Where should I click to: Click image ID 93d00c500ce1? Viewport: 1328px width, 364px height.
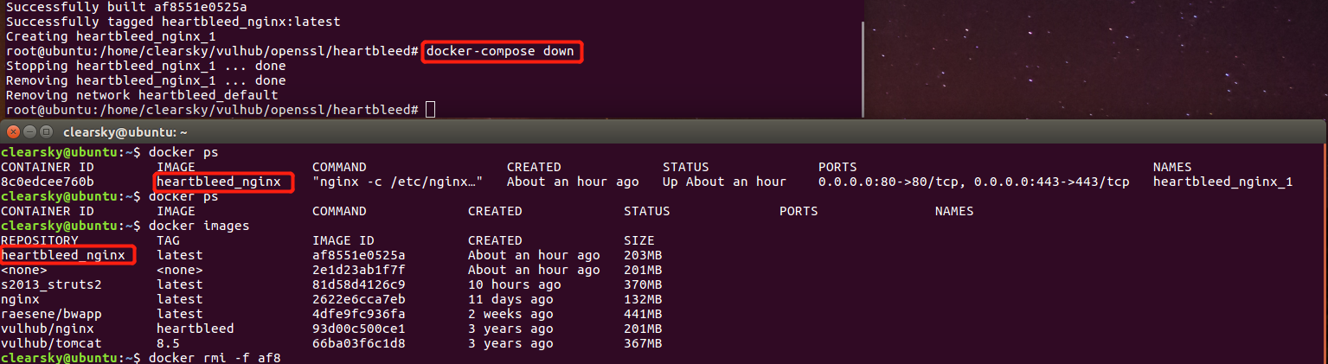359,329
